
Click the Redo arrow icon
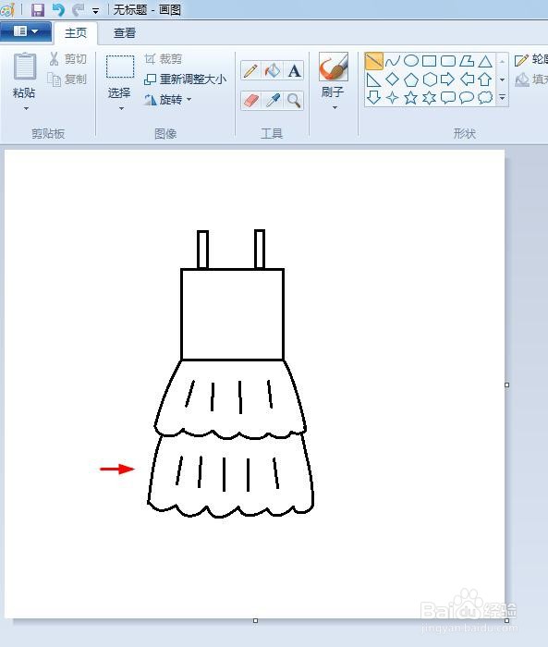[78, 9]
